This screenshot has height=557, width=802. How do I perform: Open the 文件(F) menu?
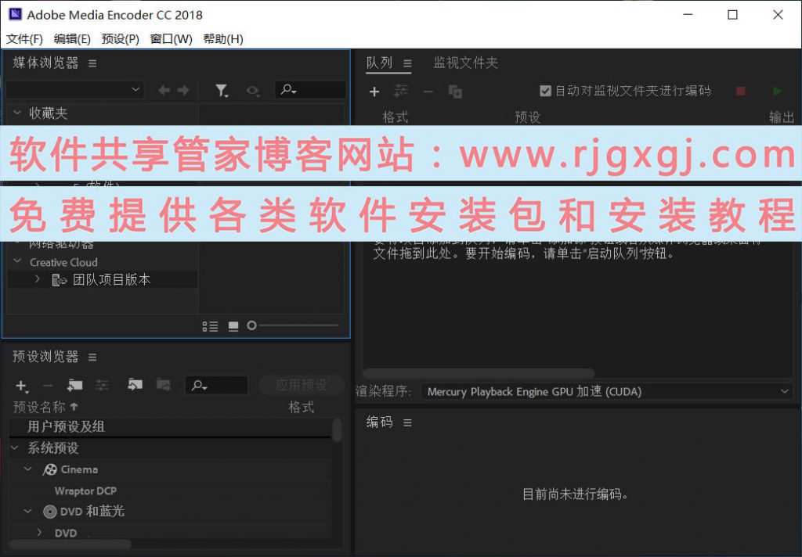coord(24,39)
